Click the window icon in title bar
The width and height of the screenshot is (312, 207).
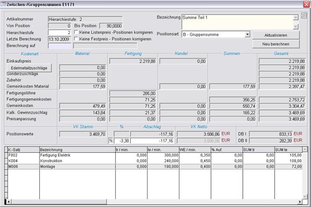point(4,3)
